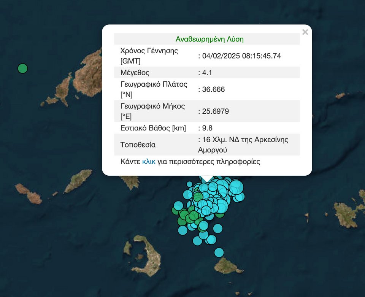Close the earthquake info popup
This screenshot has width=365, height=297.
click(x=305, y=32)
